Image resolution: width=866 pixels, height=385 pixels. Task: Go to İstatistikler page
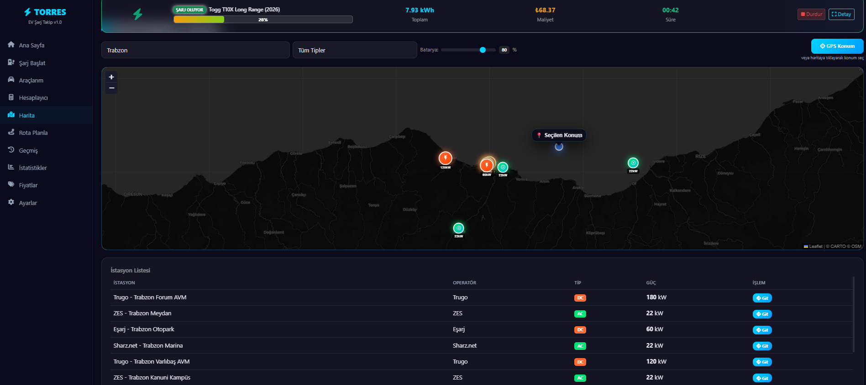click(32, 168)
